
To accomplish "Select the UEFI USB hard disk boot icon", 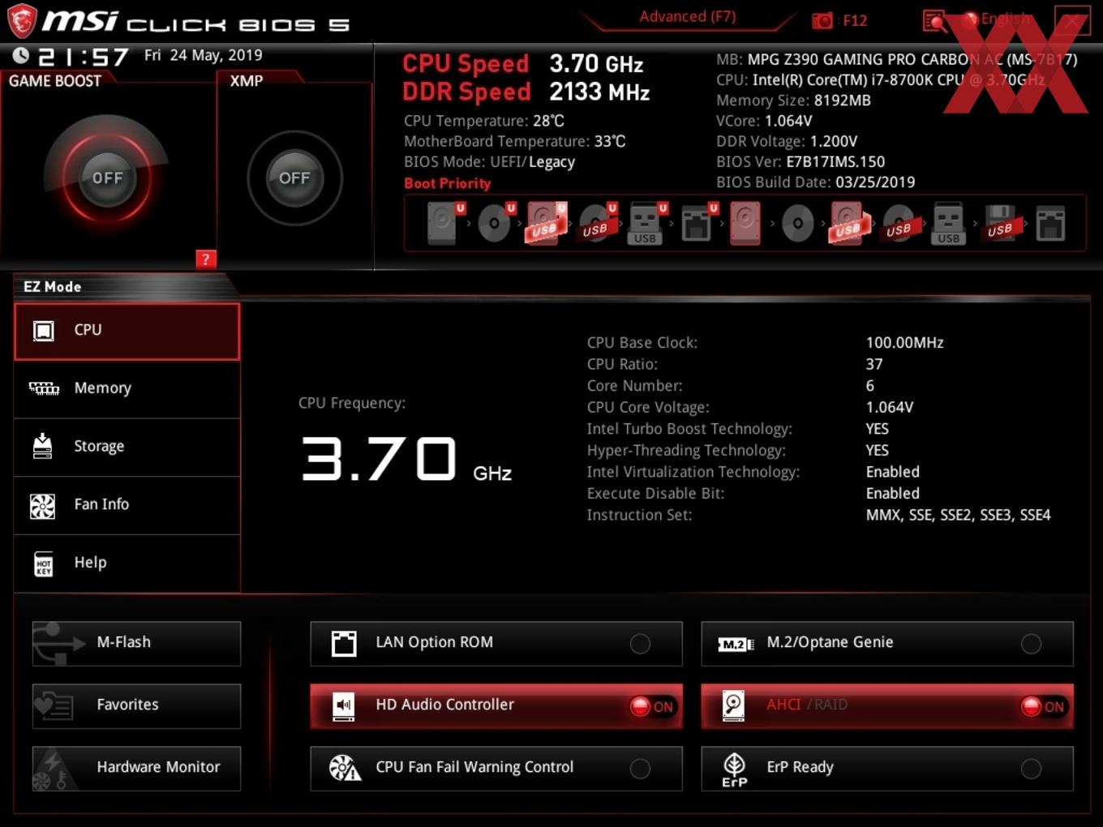I will (544, 223).
